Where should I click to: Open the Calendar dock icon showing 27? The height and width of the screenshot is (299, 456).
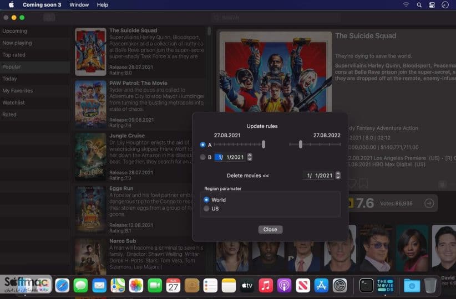click(x=173, y=286)
